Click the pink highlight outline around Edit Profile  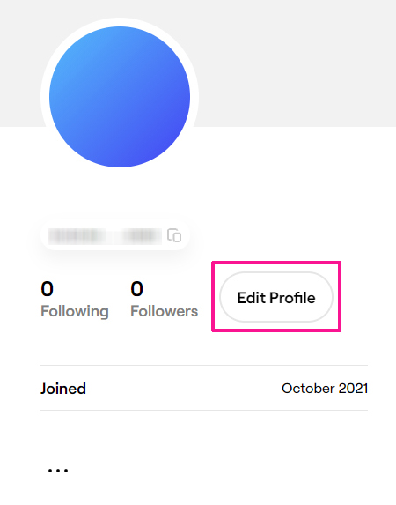pos(276,264)
